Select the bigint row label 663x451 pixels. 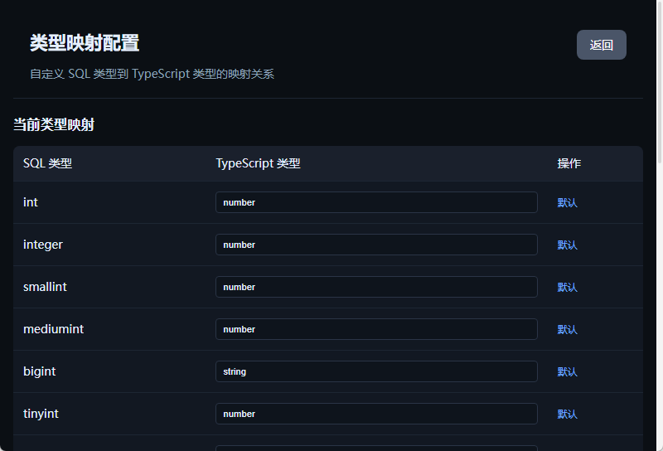click(x=40, y=371)
